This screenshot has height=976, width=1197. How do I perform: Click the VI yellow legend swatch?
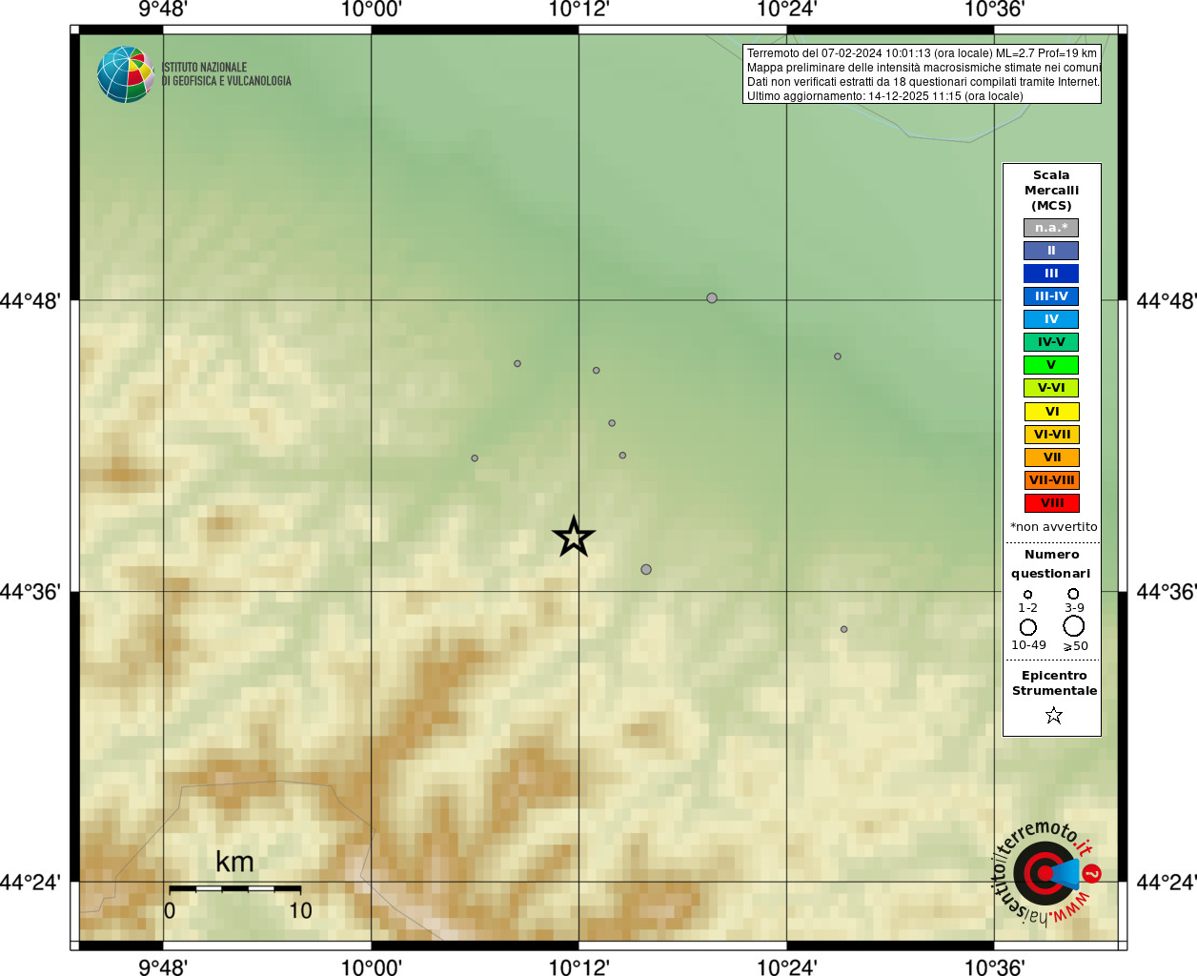[x=1051, y=412]
